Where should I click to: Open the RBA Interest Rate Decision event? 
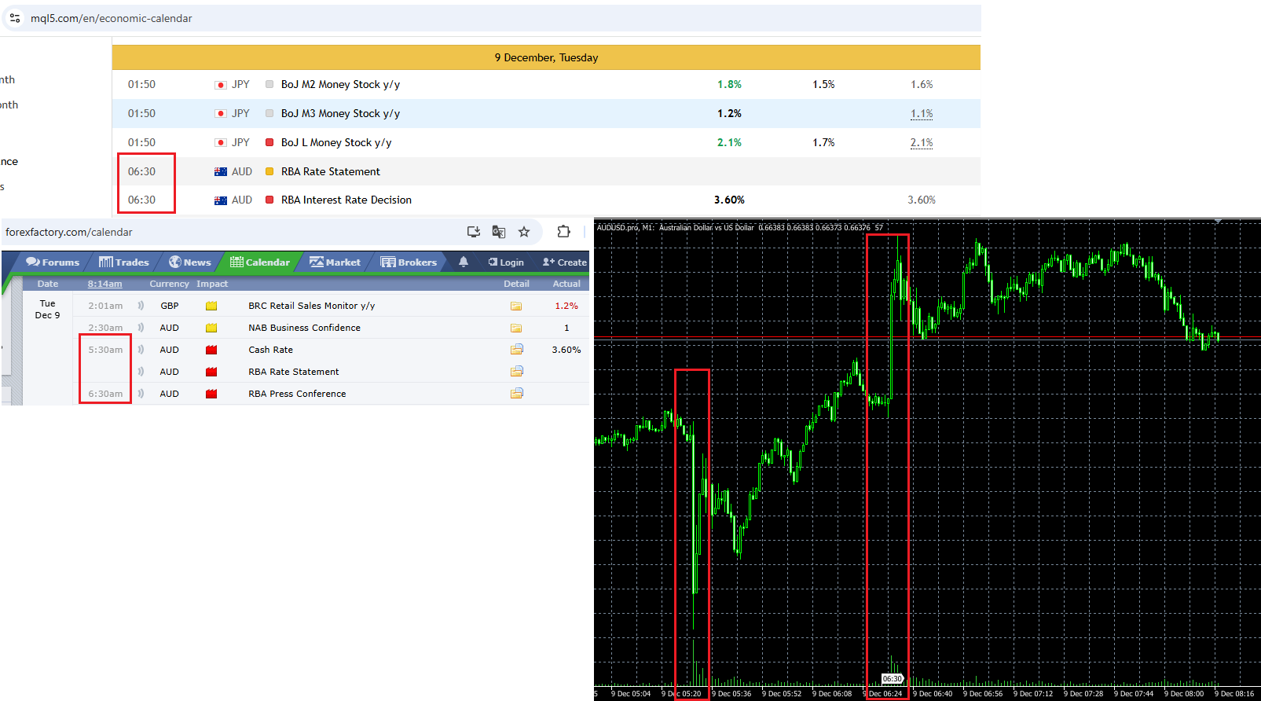click(346, 200)
